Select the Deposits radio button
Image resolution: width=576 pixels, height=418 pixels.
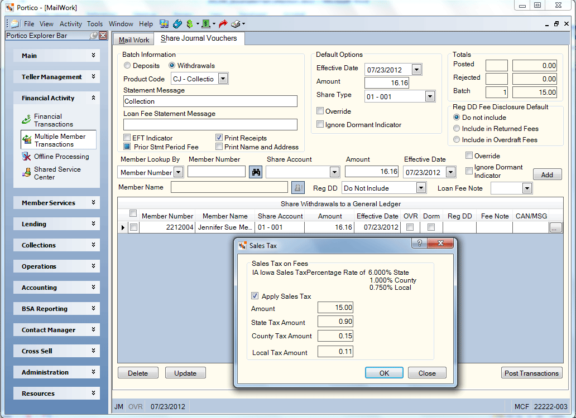pyautogui.click(x=127, y=66)
